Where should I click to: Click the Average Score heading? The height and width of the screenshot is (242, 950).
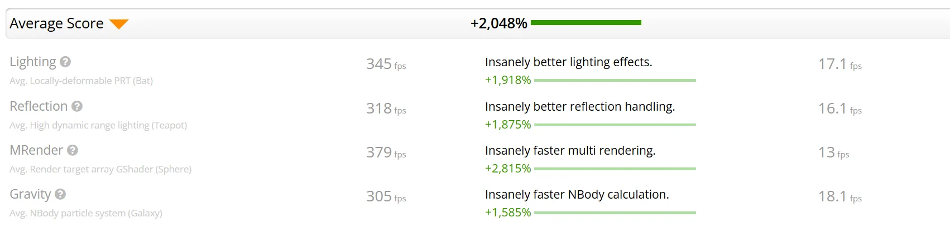56,23
